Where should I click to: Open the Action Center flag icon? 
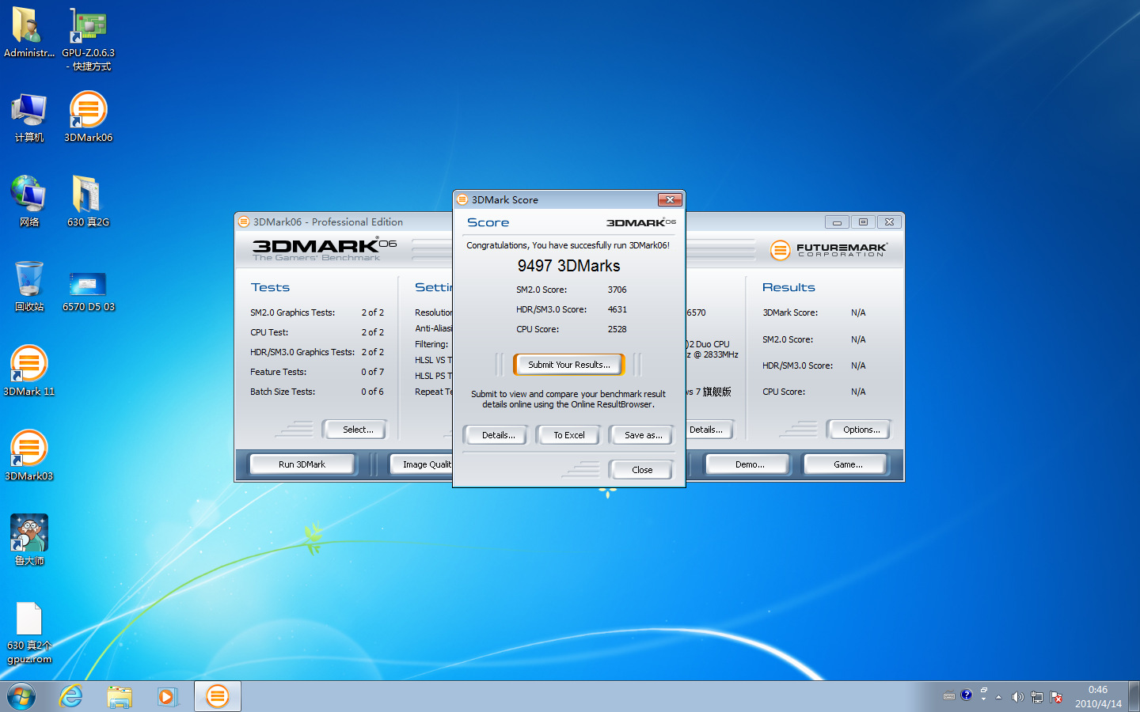1056,697
